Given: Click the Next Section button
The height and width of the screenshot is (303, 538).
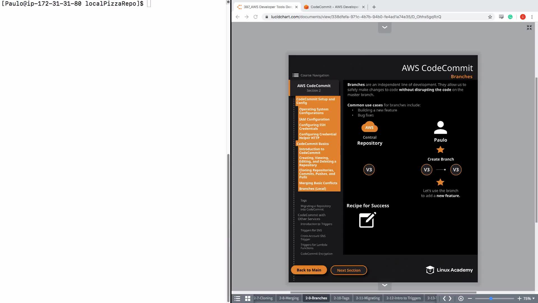Looking at the screenshot, I should click(x=349, y=270).
